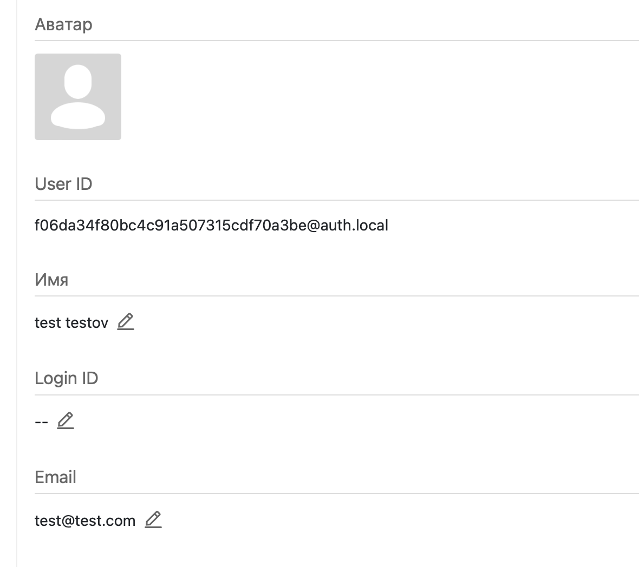This screenshot has width=639, height=567.
Task: Click the edit pencil beside test@test.com
Action: (153, 519)
